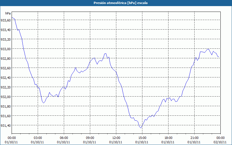Select the 933,20 axis value

point(6,39)
